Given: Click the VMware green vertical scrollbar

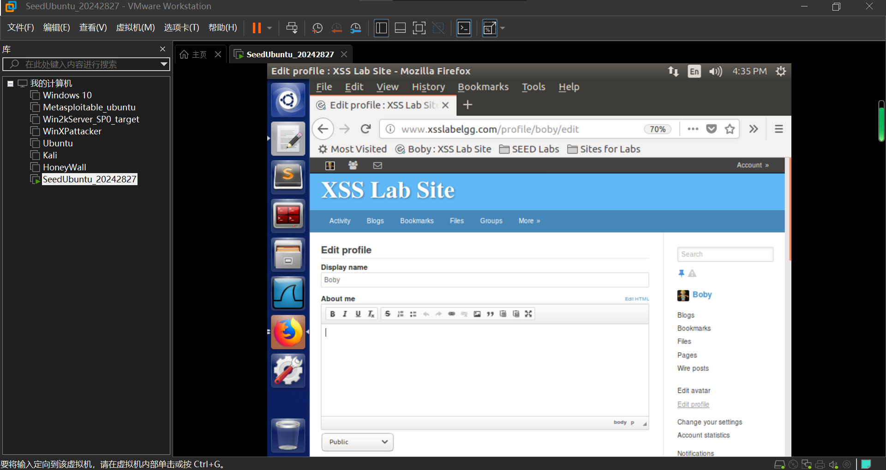Looking at the screenshot, I should [x=881, y=121].
